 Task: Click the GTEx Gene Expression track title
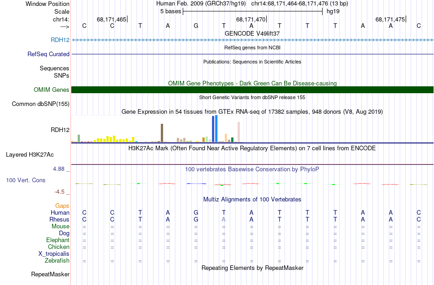[x=252, y=112]
